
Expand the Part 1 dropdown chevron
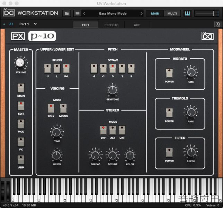tap(35, 24)
